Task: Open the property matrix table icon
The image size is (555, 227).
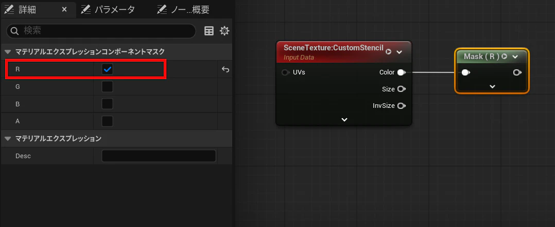Action: tap(209, 31)
